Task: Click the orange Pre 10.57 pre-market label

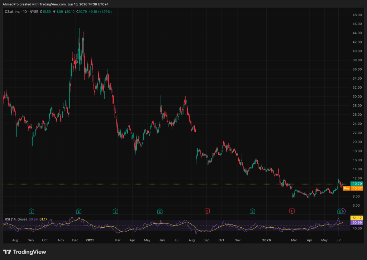Action: point(353,188)
